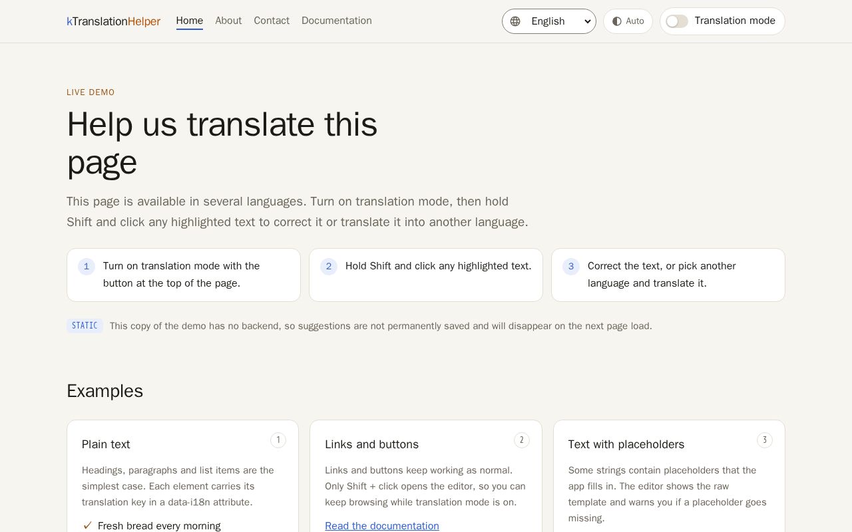The image size is (852, 532).
Task: Click the globe icon in language selector
Action: [x=515, y=21]
